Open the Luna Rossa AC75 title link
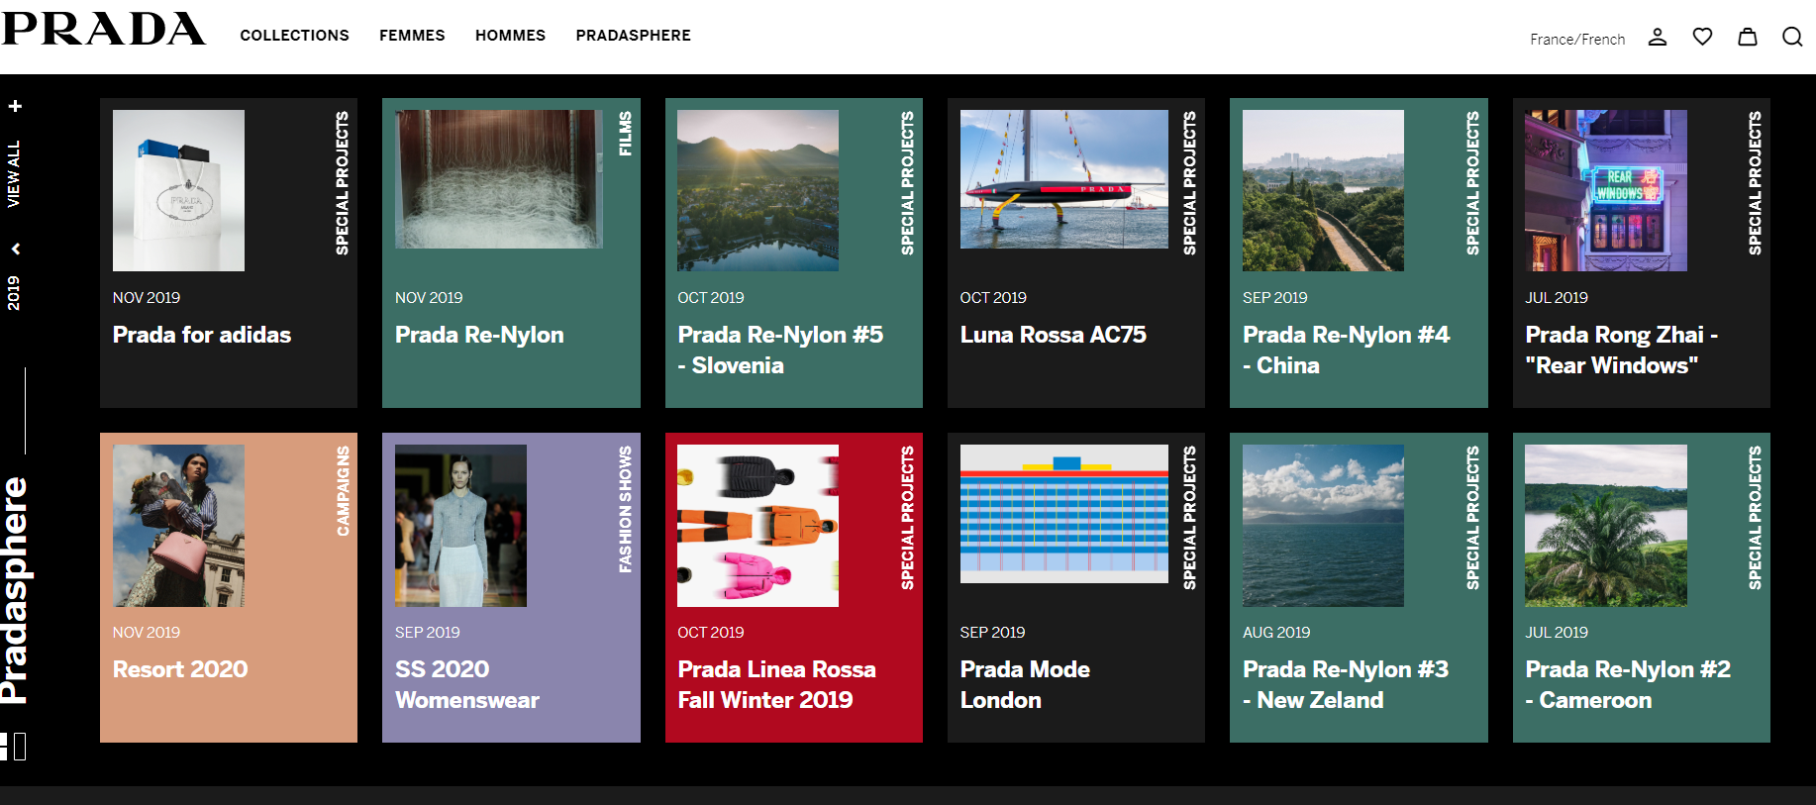Screen dimensions: 1816x805 coord(1053,335)
